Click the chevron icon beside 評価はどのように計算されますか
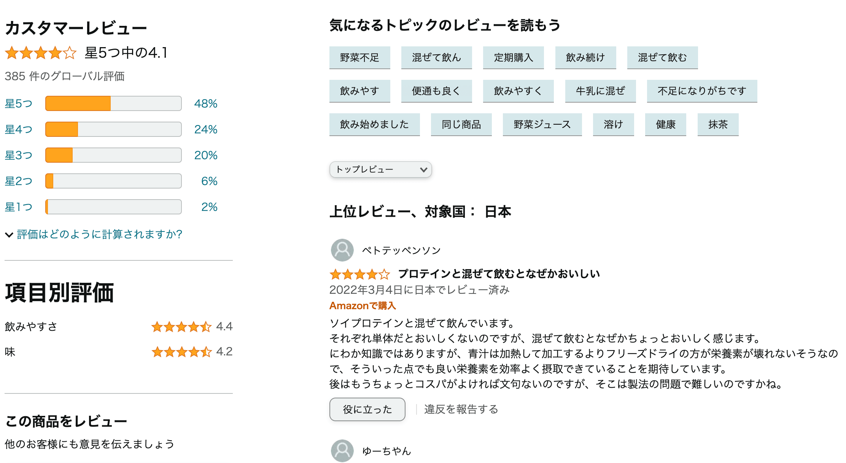This screenshot has height=463, width=846. point(9,235)
